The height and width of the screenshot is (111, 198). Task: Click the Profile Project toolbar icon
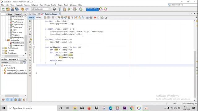coord(81,9)
